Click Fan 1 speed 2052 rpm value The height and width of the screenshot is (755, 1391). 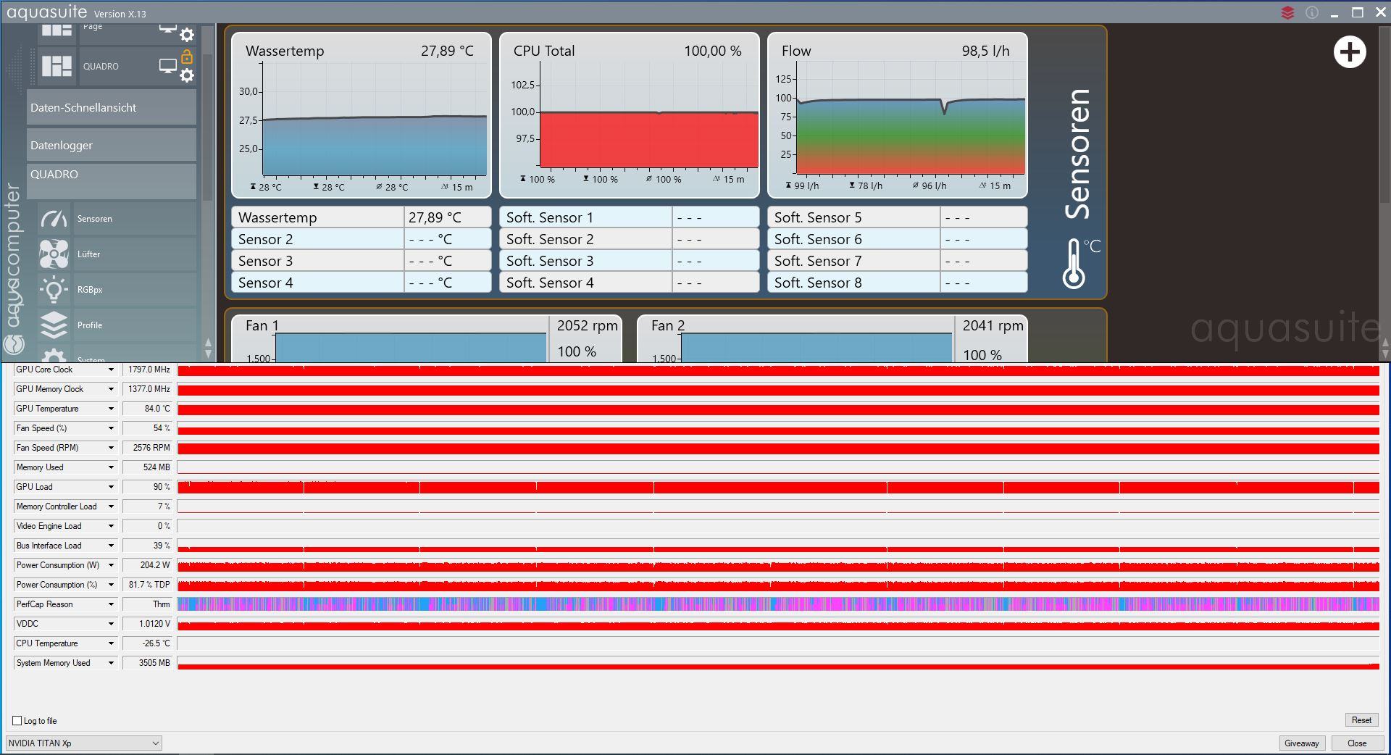point(588,326)
